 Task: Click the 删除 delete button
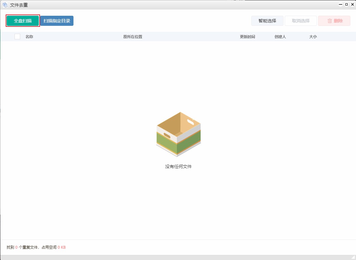[x=334, y=20]
